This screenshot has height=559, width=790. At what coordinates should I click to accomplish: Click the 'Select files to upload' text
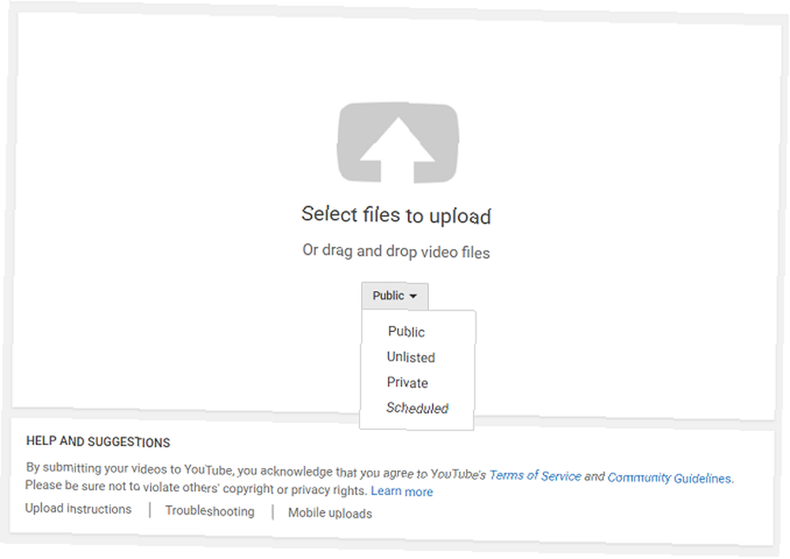[x=396, y=215]
